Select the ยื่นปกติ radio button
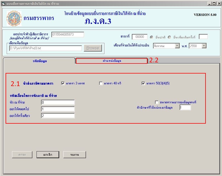Viewport: 222px width, 176px height. click(152, 37)
